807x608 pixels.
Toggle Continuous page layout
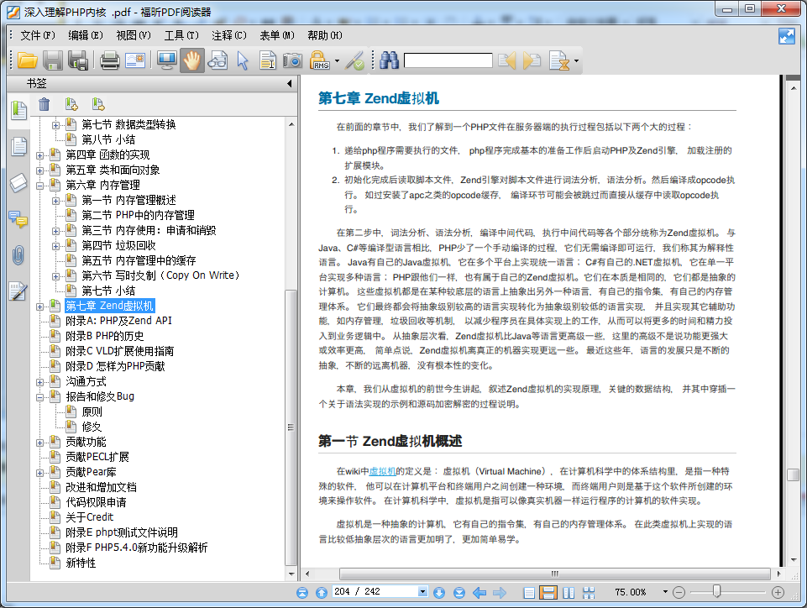click(x=548, y=593)
